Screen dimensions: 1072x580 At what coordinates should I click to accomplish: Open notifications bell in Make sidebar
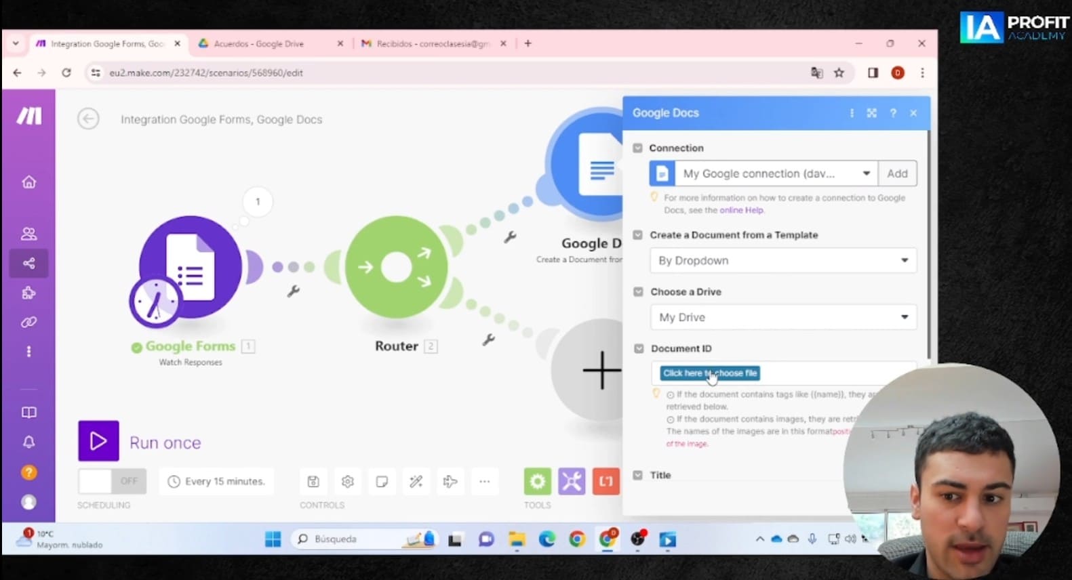click(28, 442)
